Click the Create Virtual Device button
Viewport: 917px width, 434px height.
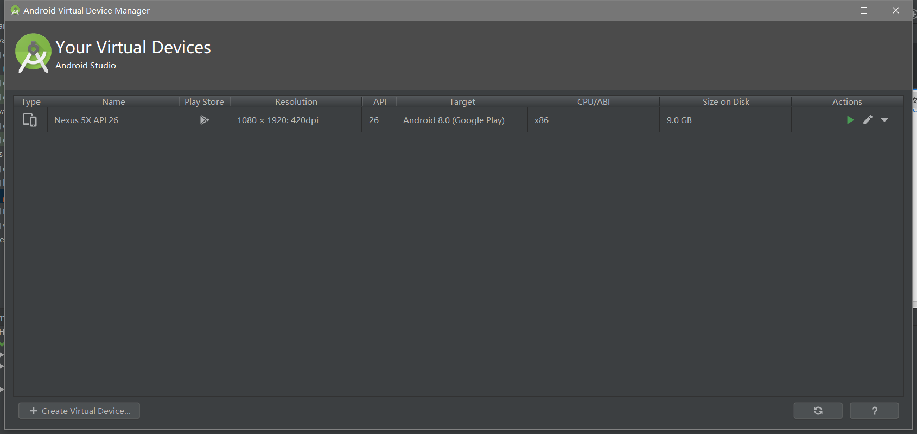tap(79, 411)
